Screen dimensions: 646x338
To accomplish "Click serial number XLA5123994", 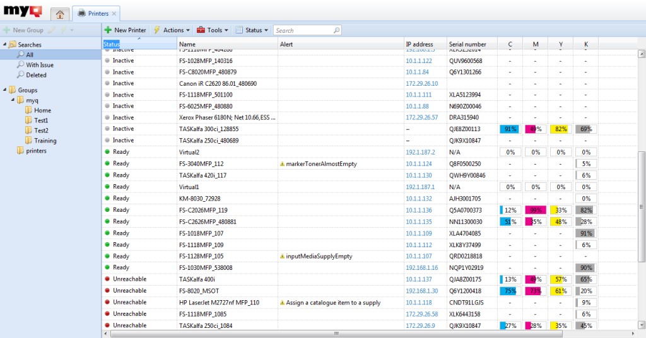I will (x=465, y=95).
